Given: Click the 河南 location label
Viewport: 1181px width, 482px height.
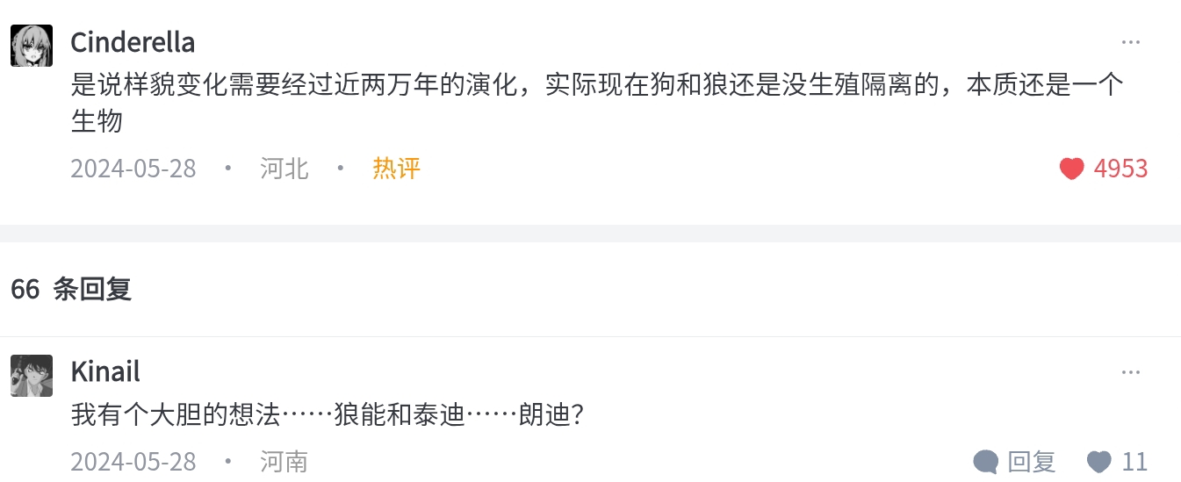Looking at the screenshot, I should coord(284,462).
